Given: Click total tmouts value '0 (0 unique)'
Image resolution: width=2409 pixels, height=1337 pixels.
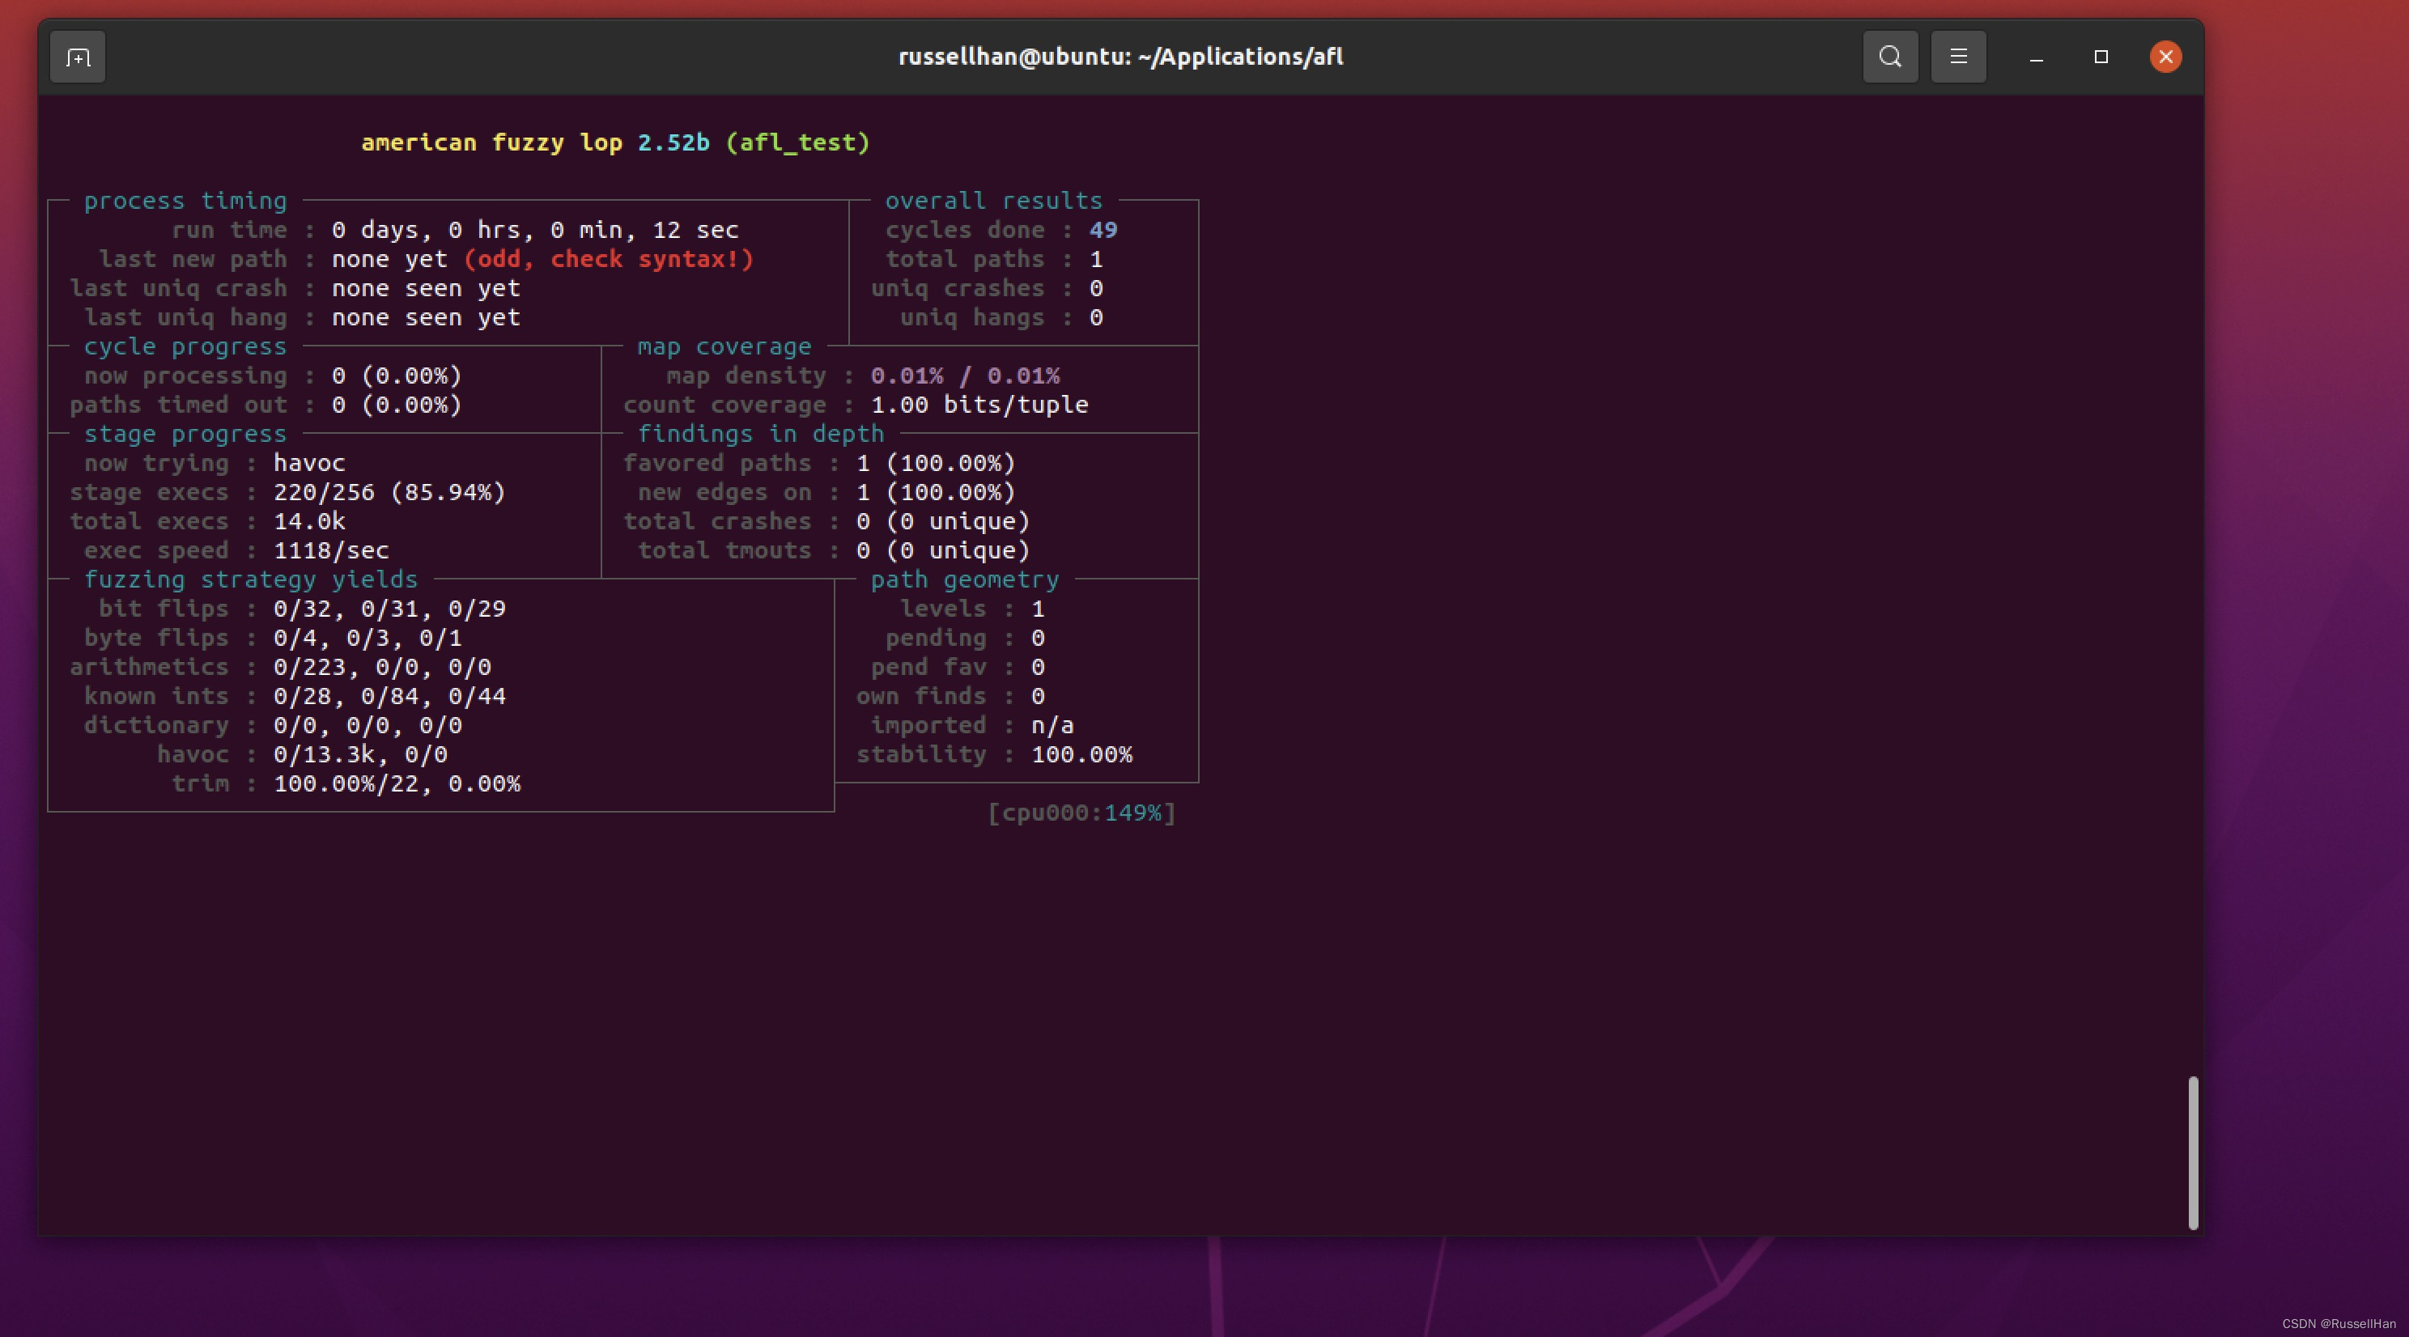Looking at the screenshot, I should coord(943,550).
